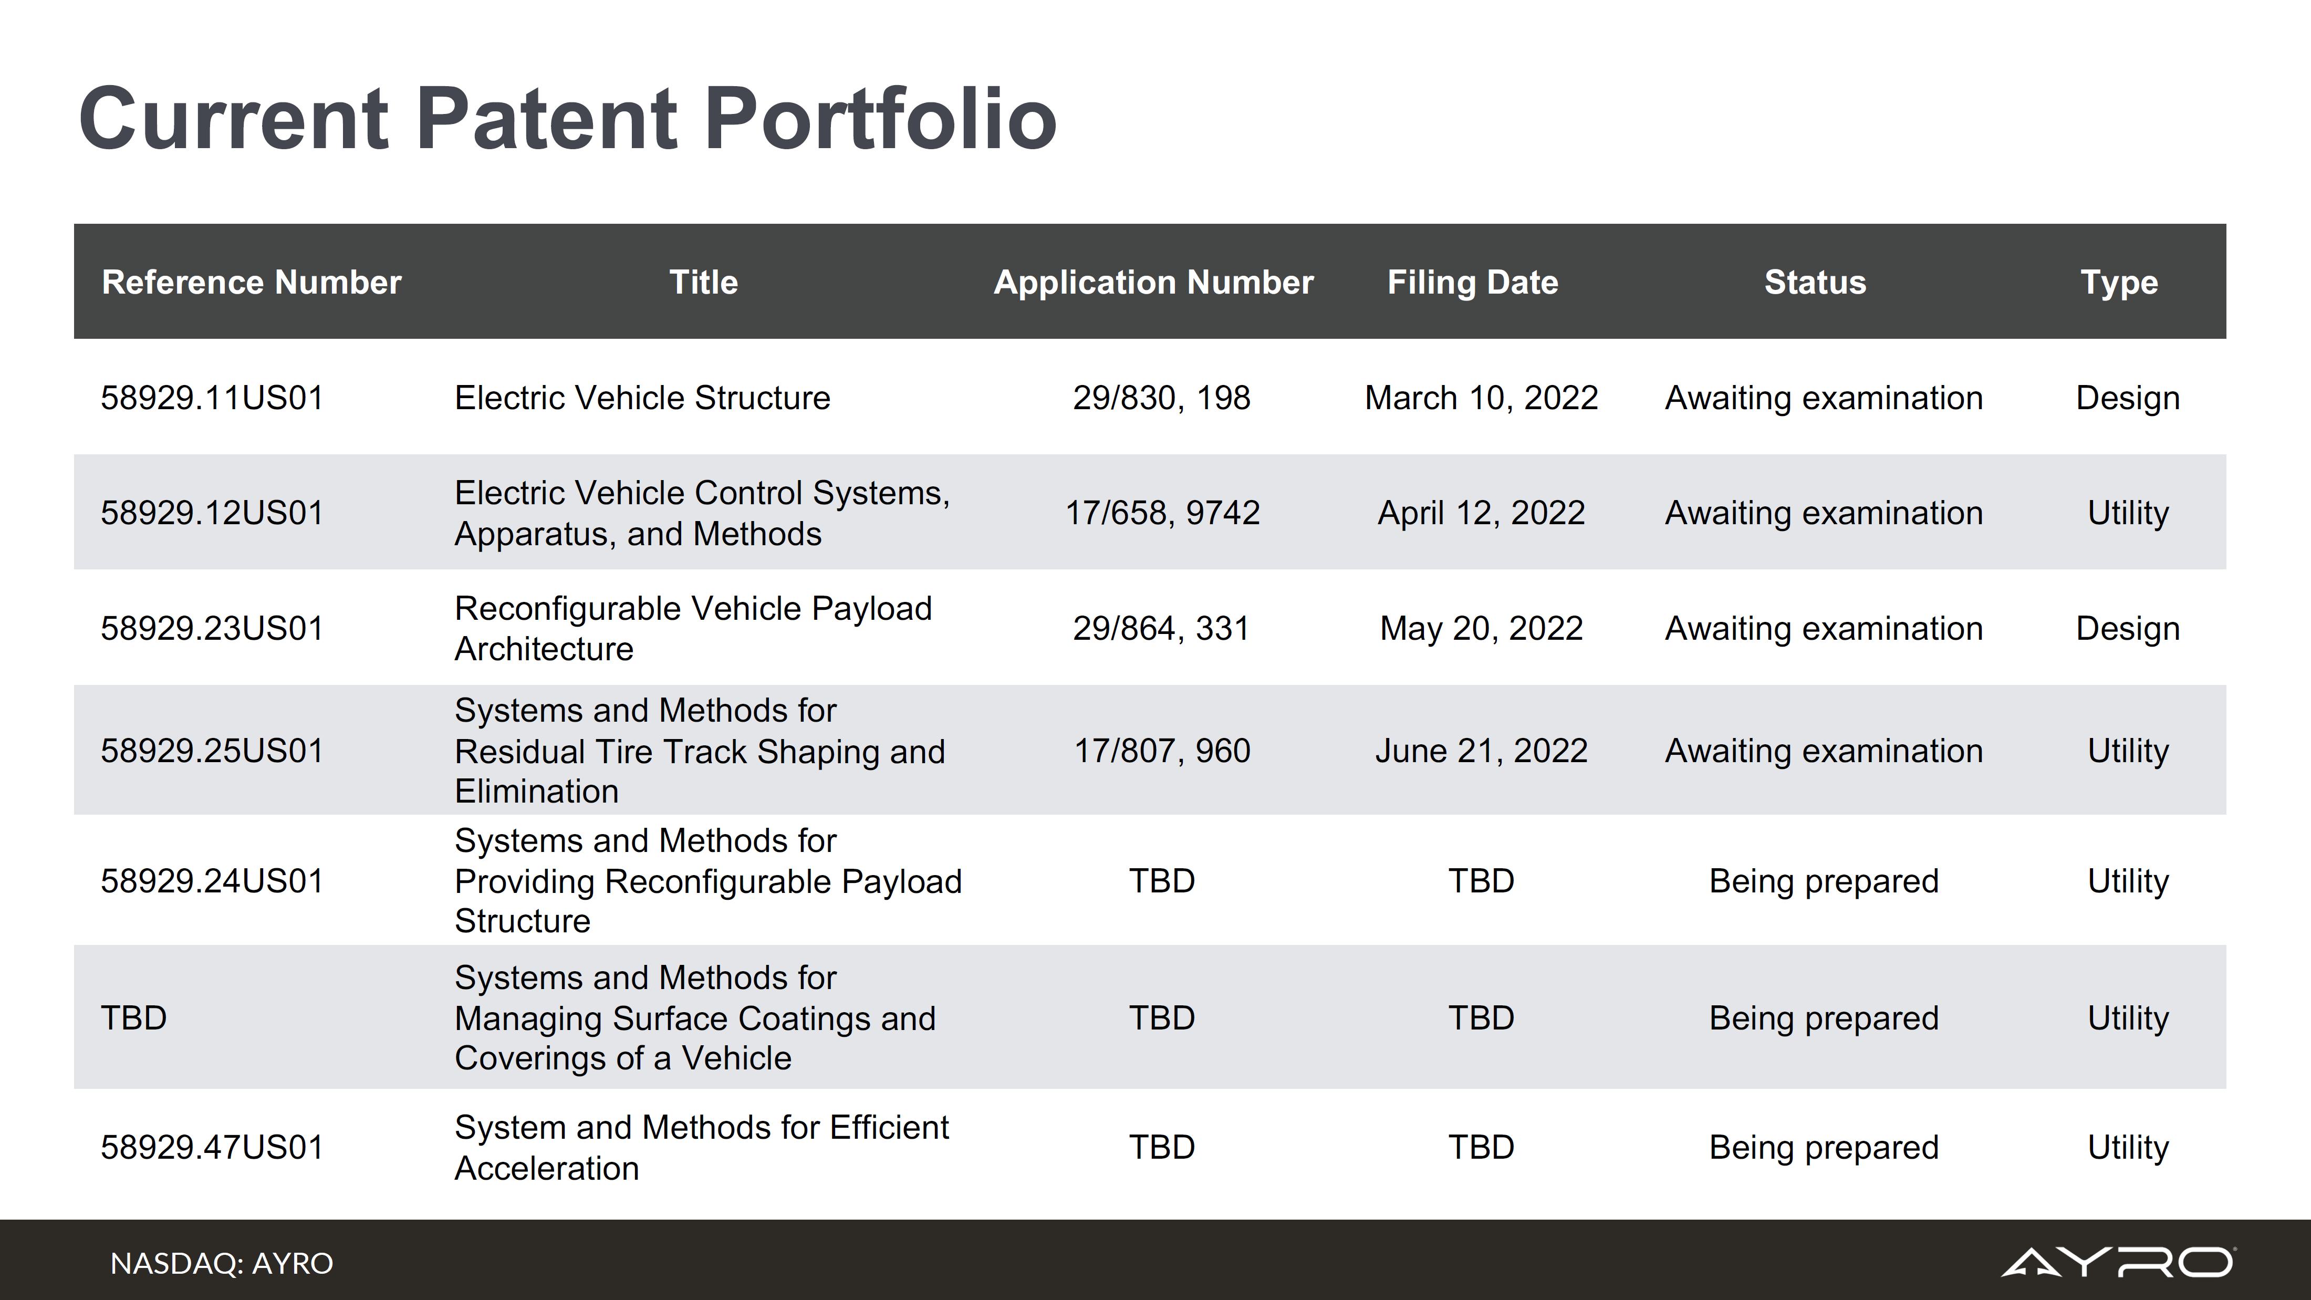Click the Title column header
2311x1300 pixels.
[703, 283]
